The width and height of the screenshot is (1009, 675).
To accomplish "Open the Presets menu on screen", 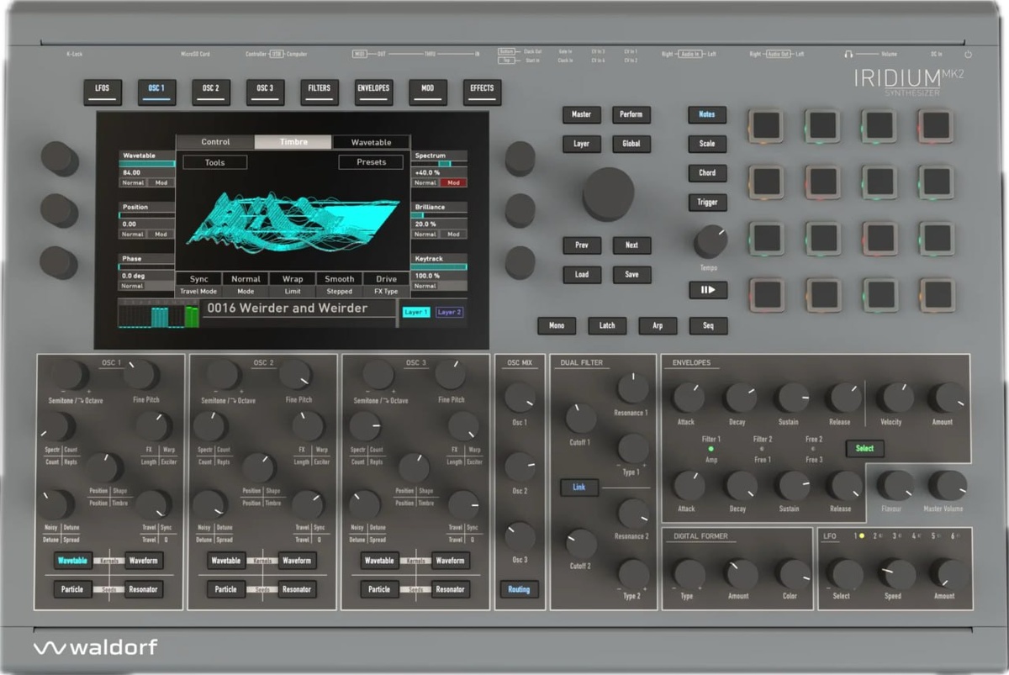I will pyautogui.click(x=371, y=162).
